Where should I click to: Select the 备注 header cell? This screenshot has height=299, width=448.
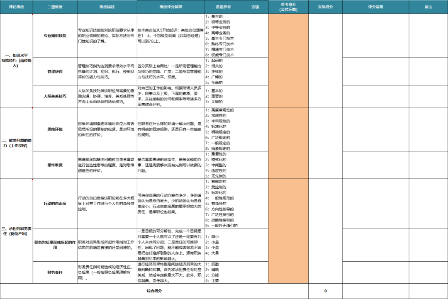click(x=428, y=7)
